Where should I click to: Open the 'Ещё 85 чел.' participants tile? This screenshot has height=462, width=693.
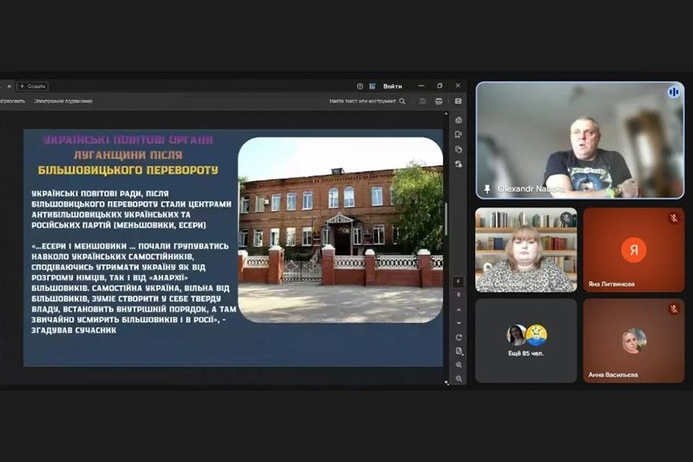tap(526, 340)
